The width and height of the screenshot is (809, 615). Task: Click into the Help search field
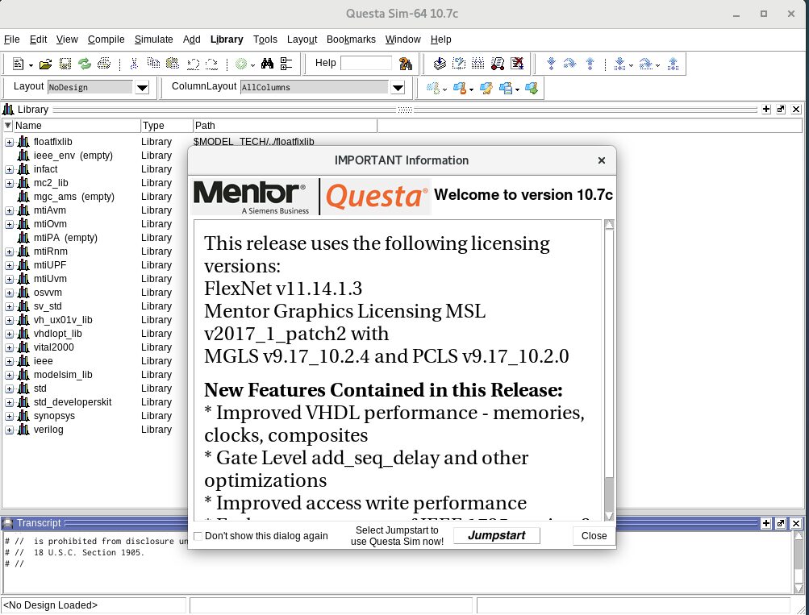tap(366, 63)
